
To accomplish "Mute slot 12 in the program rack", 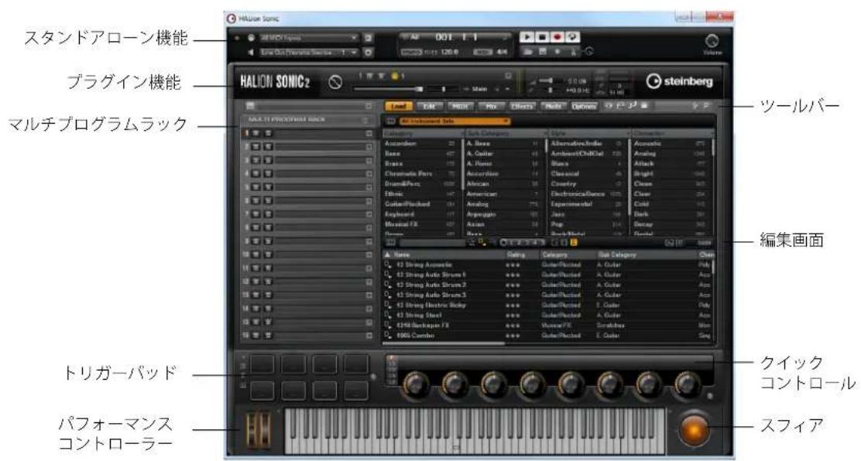I will [256, 281].
